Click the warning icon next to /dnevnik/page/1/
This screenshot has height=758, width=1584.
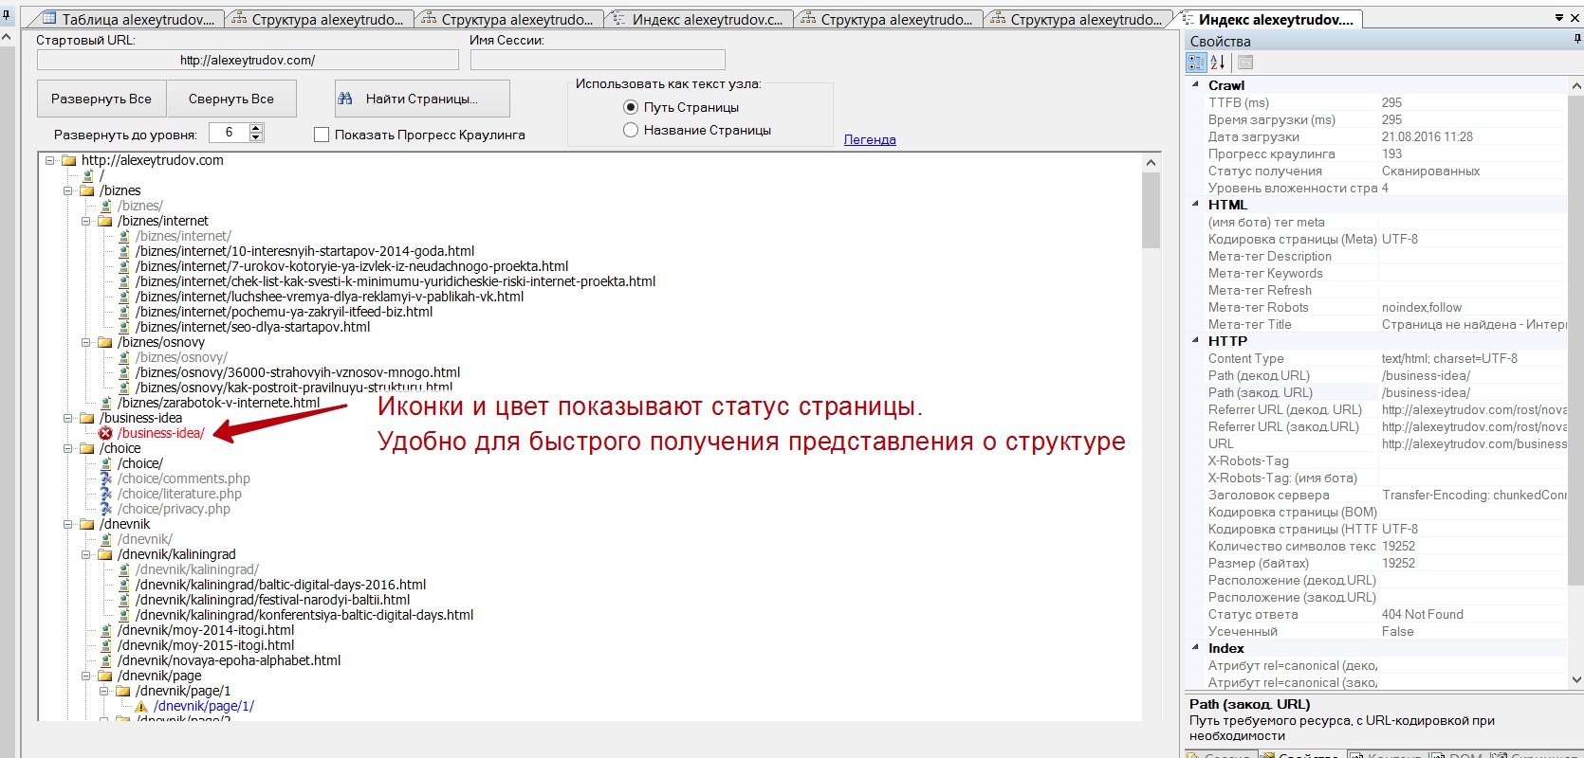coord(141,706)
